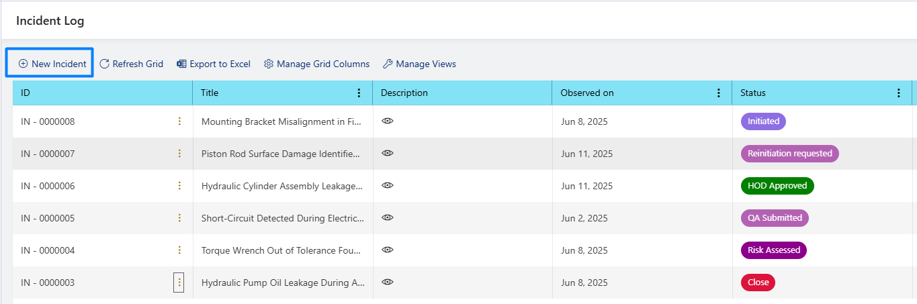
Task: Click the Manage Views label
Action: pos(426,64)
